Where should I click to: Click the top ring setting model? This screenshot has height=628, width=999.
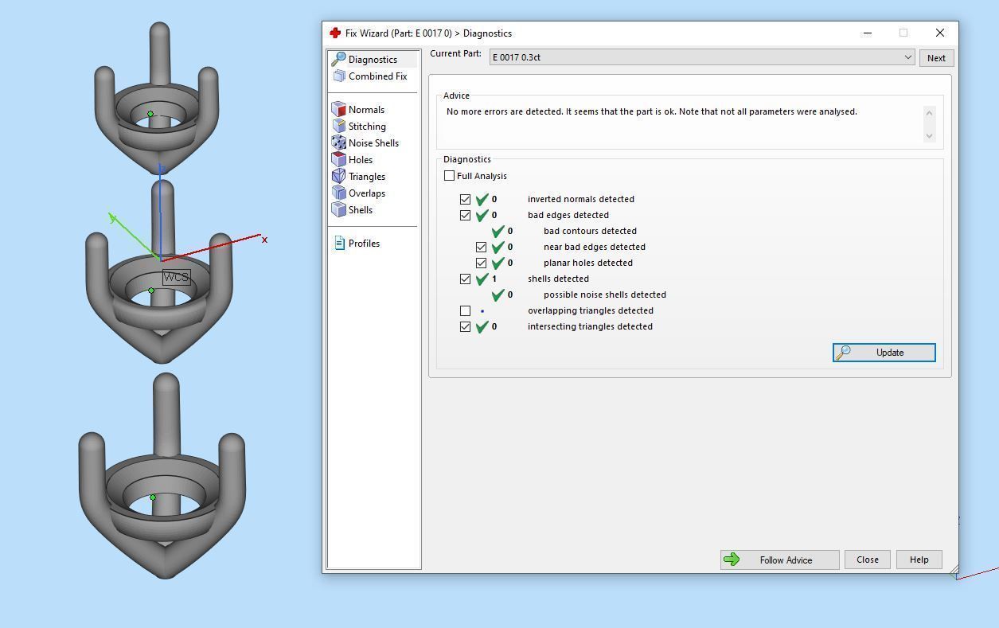157,99
